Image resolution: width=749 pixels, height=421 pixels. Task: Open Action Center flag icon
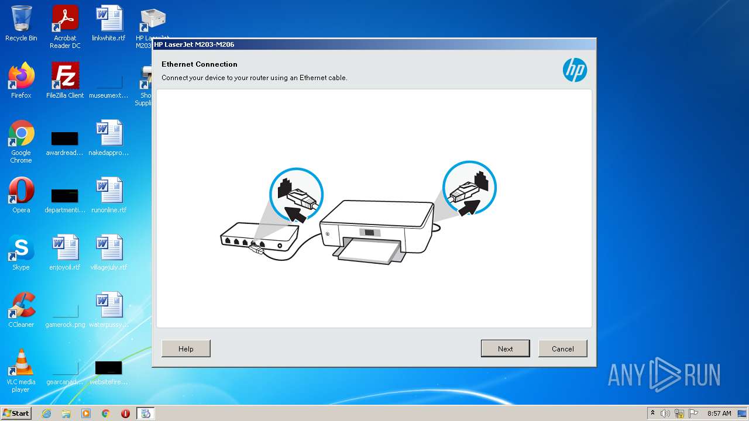(693, 413)
